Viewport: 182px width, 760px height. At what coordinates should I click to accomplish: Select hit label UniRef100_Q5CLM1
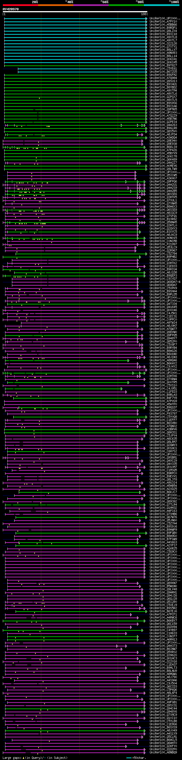(163, 736)
